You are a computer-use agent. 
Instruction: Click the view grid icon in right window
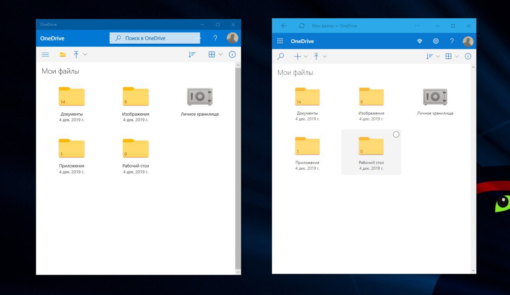pos(448,56)
